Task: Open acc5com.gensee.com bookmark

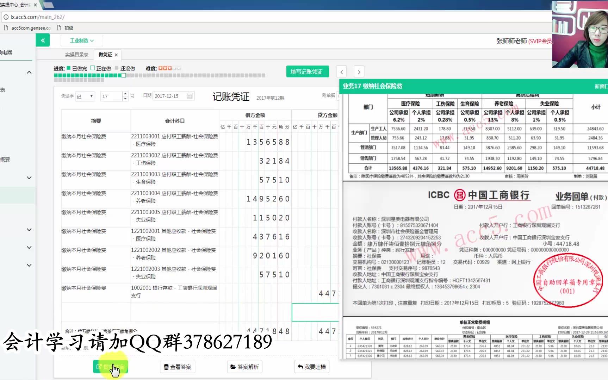Action: [x=27, y=28]
